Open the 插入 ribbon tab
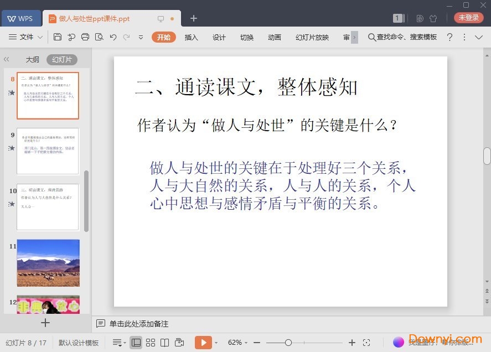The height and width of the screenshot is (352, 491). coord(191,37)
